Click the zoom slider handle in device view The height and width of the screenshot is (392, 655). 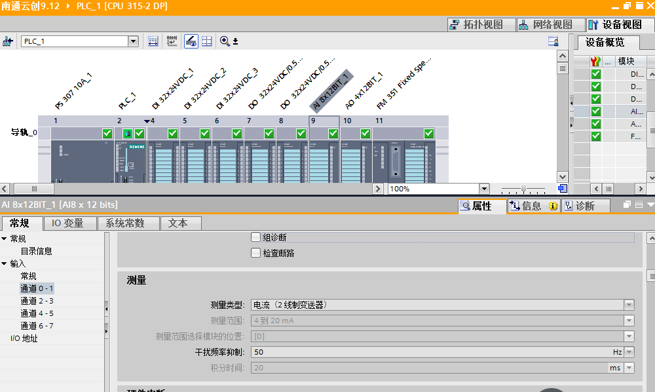coord(523,189)
